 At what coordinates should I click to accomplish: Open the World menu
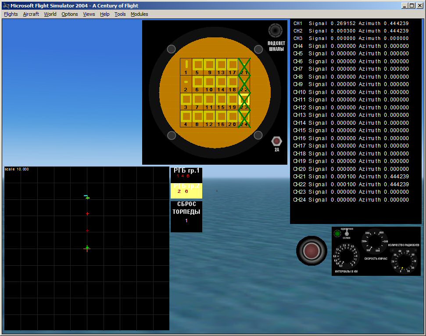point(50,14)
